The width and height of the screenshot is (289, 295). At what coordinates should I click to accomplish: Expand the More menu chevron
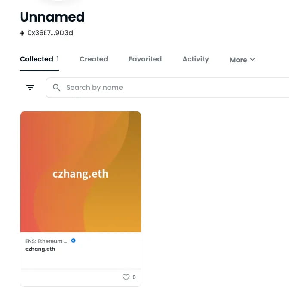(x=252, y=59)
